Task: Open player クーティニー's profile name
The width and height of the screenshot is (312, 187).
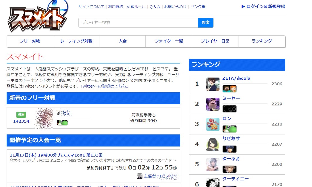Action: (x=235, y=179)
